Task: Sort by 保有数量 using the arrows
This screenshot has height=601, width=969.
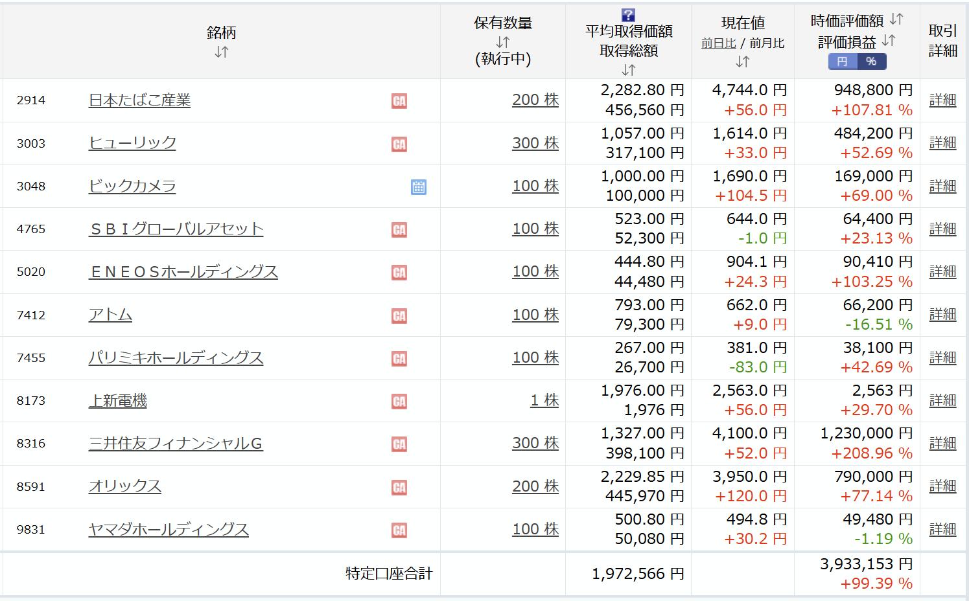Action: (502, 43)
